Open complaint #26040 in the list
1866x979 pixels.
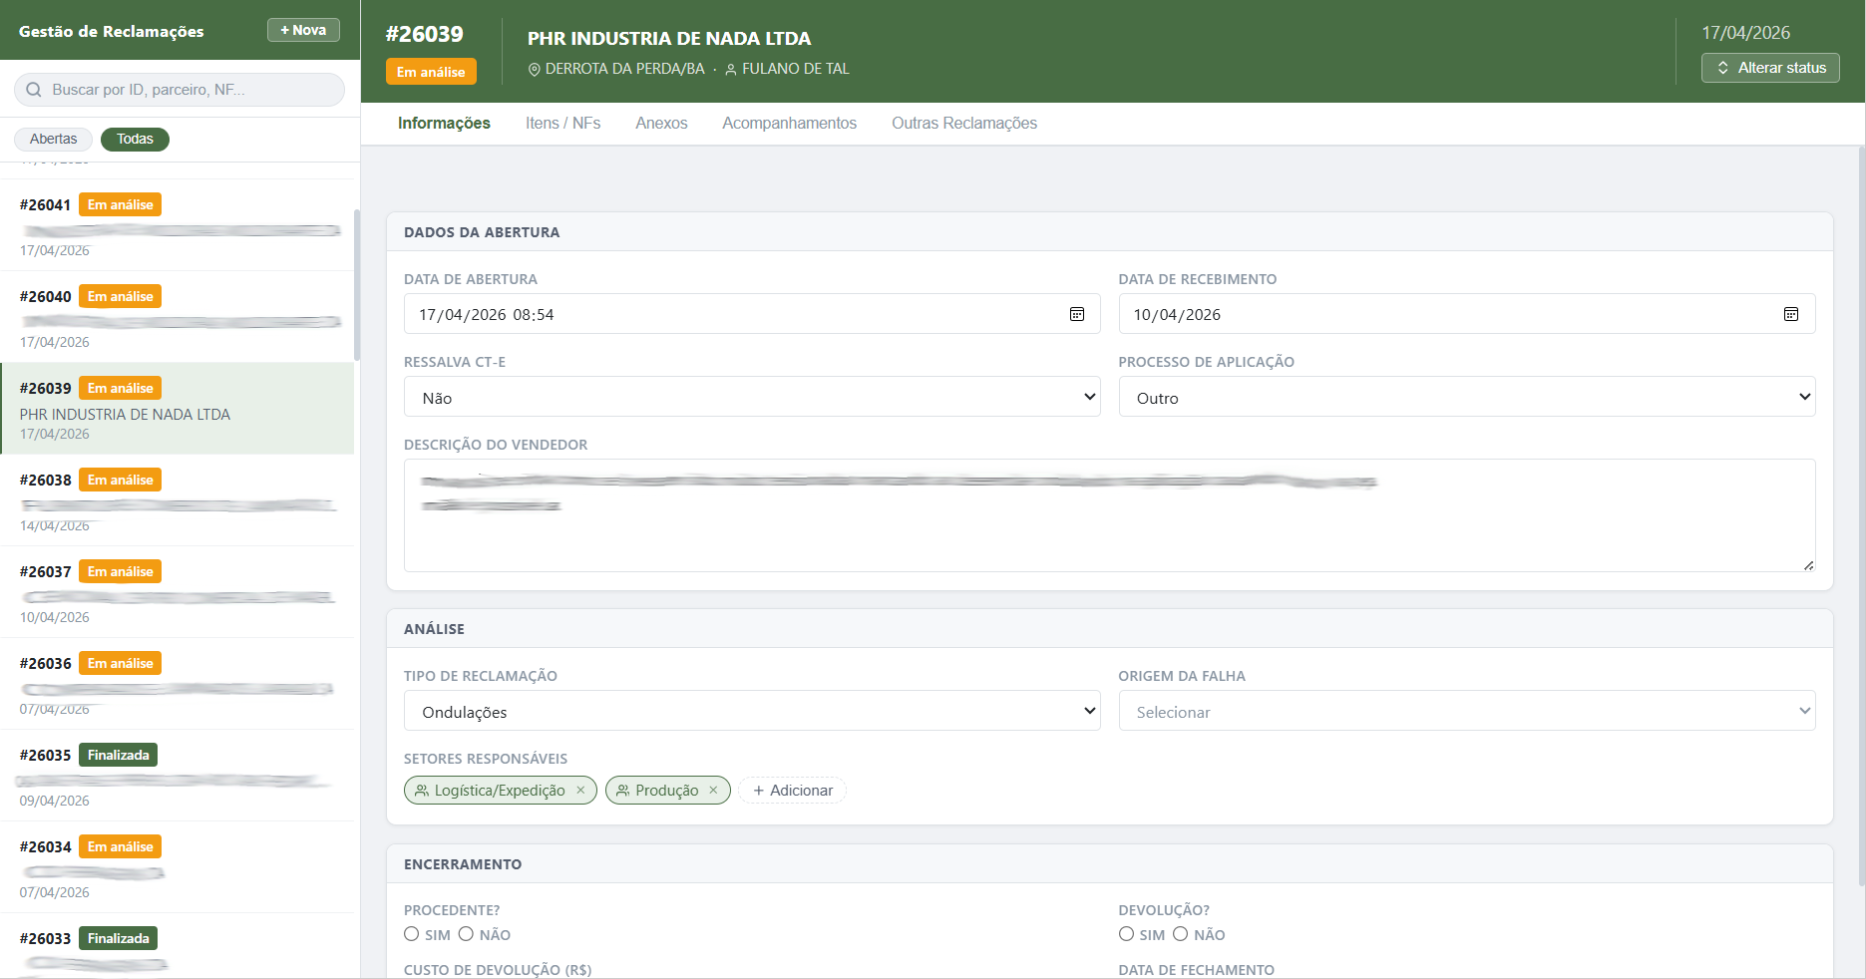(178, 317)
